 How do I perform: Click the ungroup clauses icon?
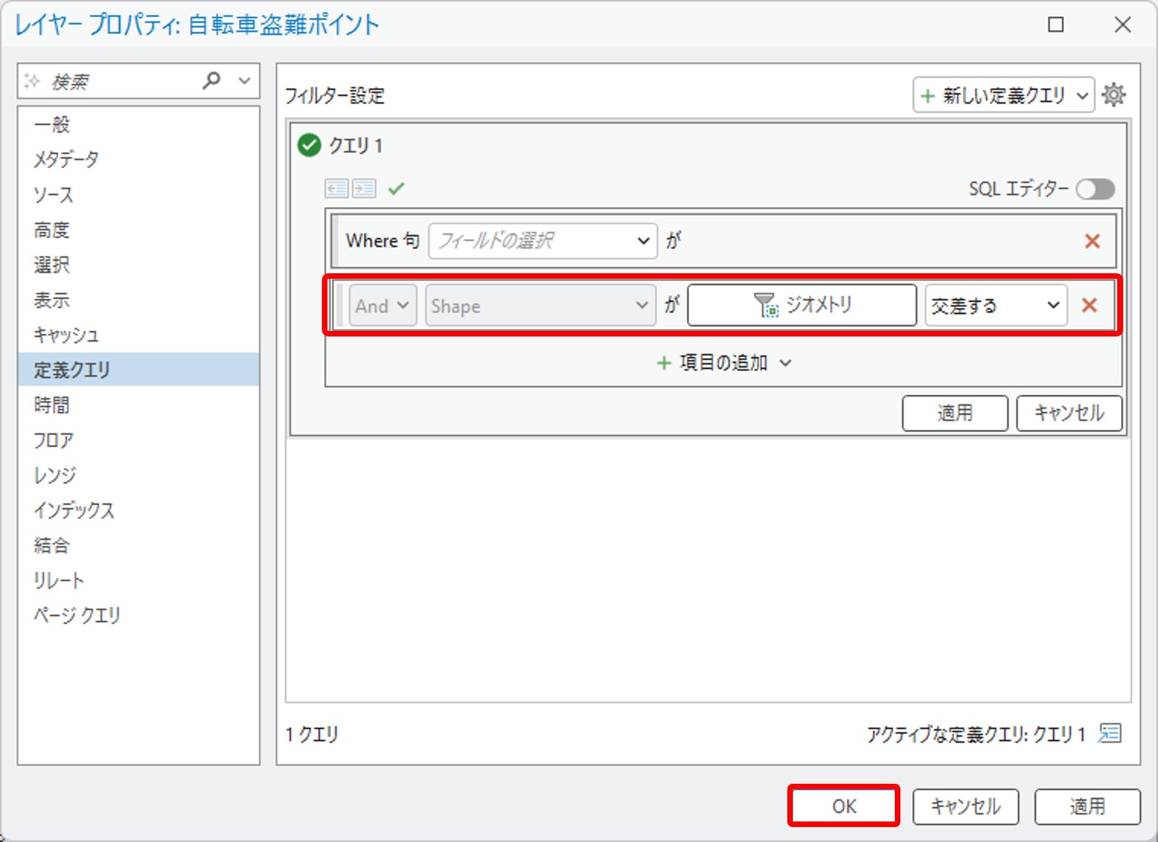pyautogui.click(x=336, y=188)
